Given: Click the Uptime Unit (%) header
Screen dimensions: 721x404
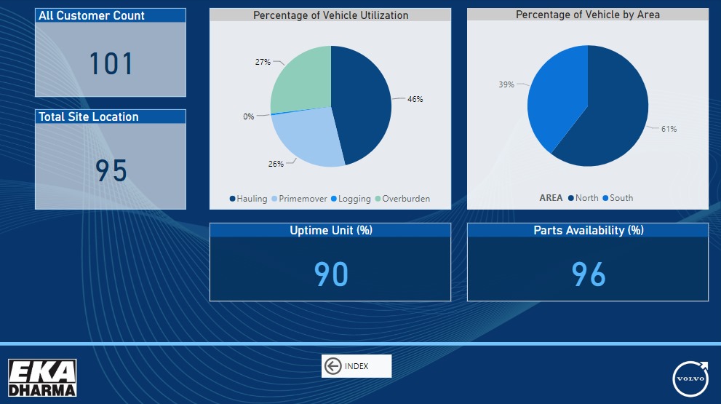Looking at the screenshot, I should point(330,230).
